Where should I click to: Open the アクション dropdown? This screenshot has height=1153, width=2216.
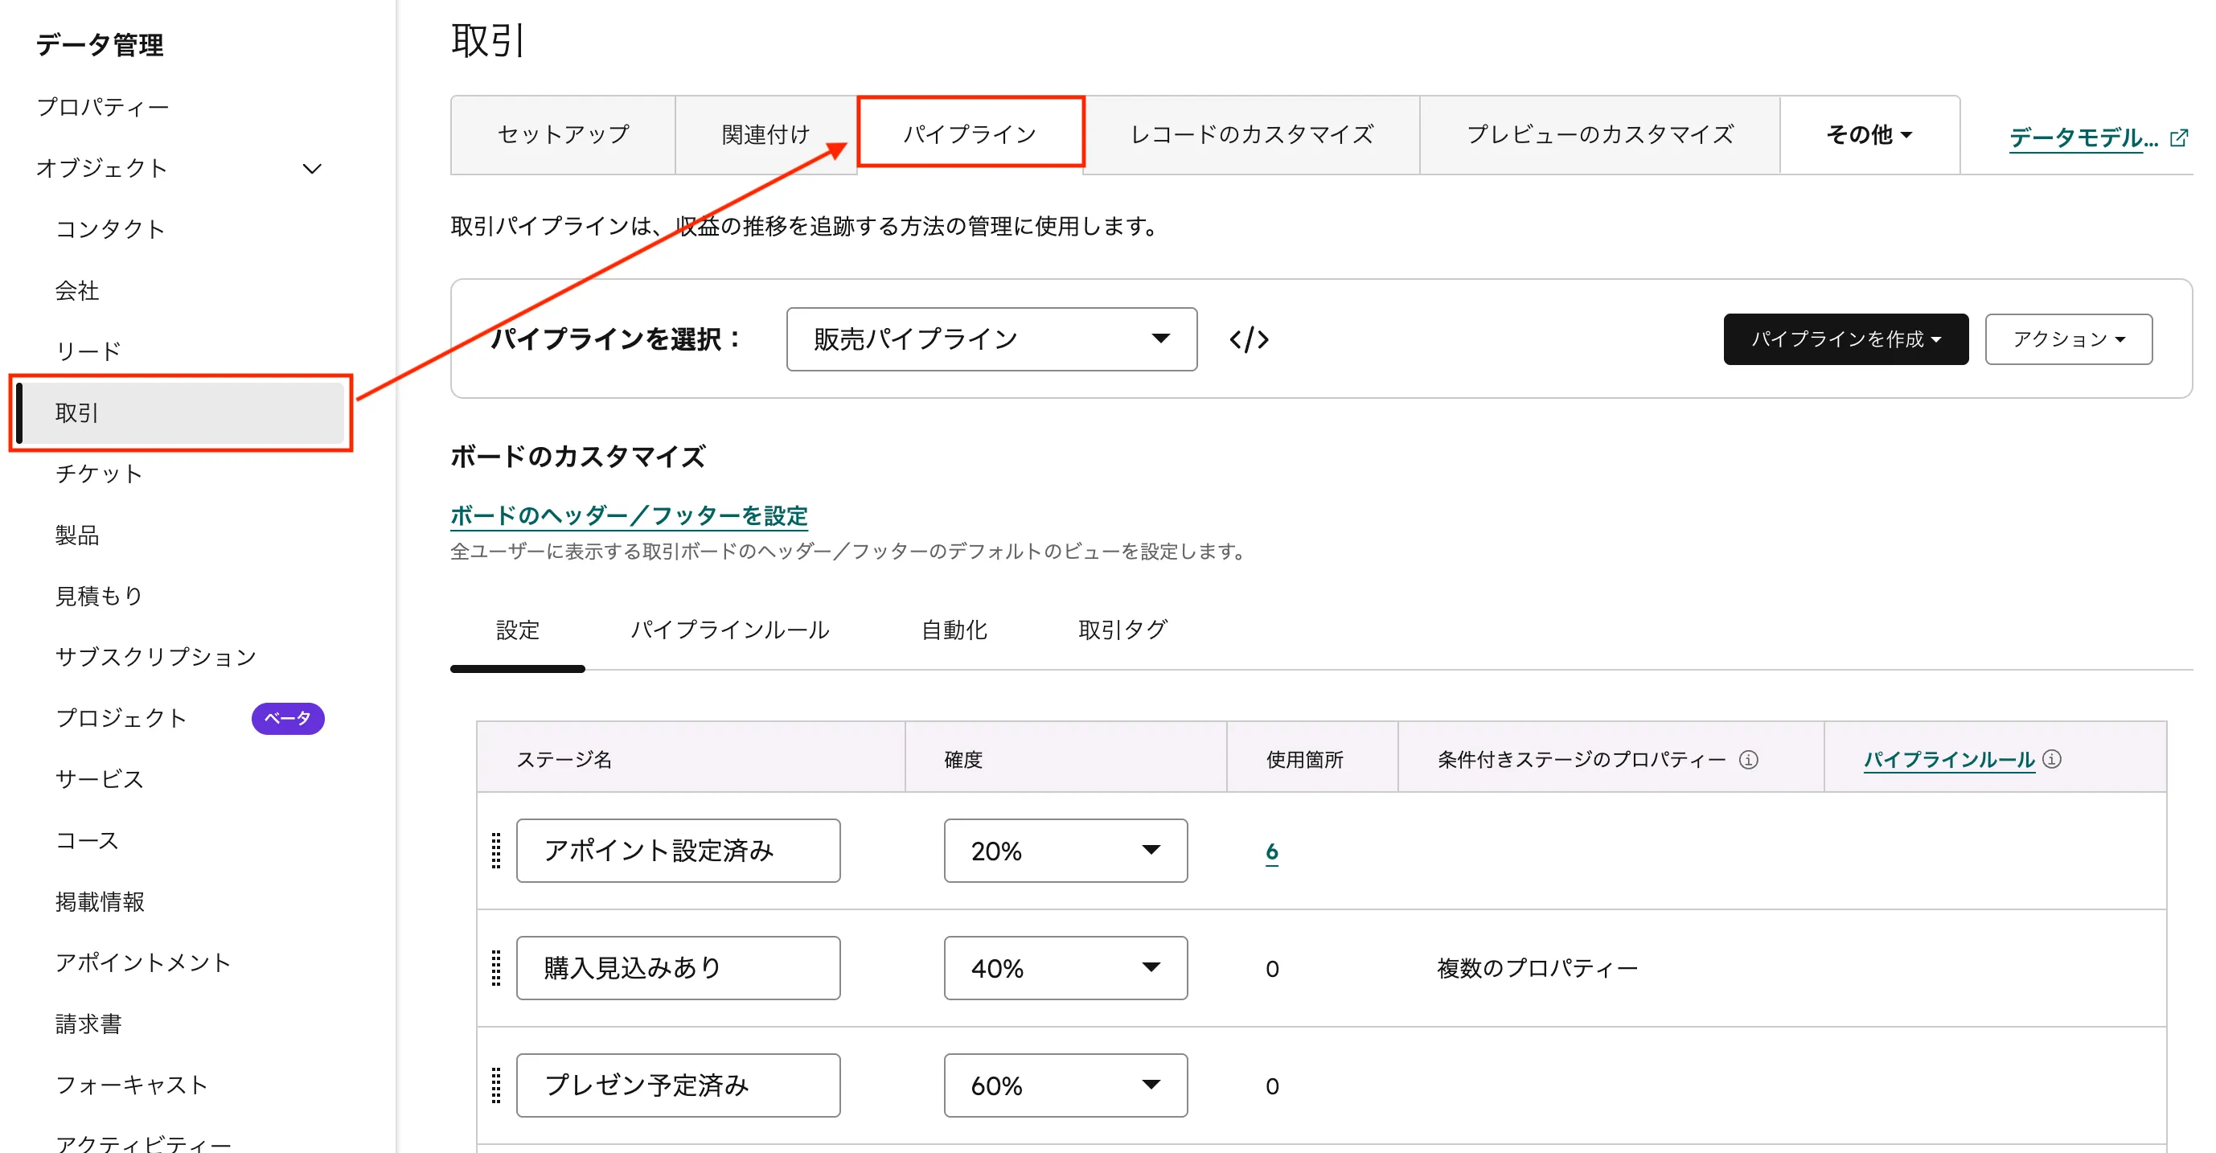pos(2068,339)
